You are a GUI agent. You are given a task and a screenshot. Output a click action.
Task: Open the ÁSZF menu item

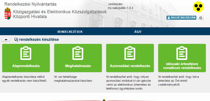(x=138, y=32)
